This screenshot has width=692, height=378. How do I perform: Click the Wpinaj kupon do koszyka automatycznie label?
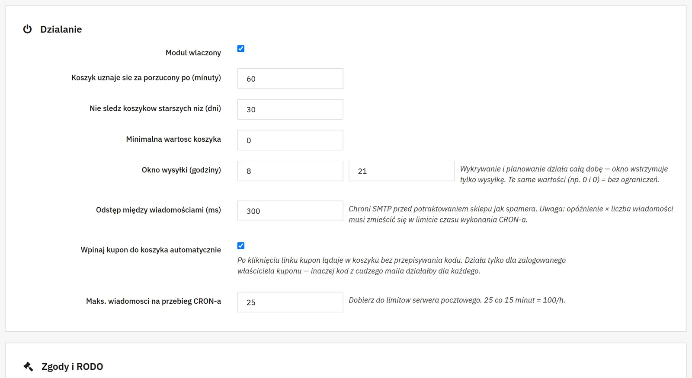(151, 250)
